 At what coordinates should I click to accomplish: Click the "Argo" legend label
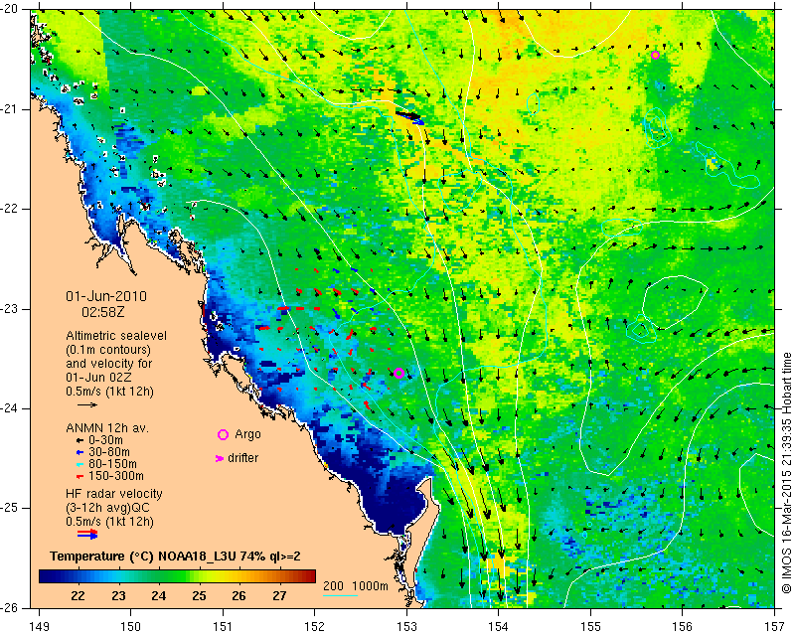click(247, 434)
